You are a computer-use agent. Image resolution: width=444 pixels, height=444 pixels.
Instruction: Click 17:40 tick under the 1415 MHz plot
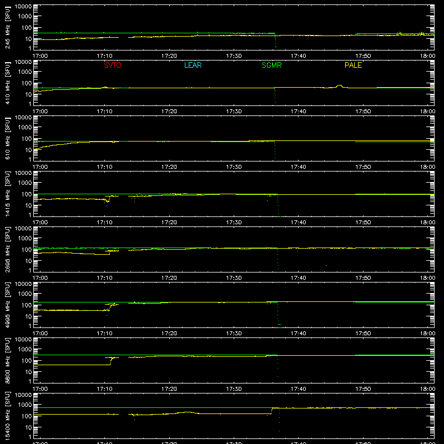[x=298, y=223]
